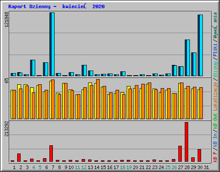Image resolution: width=220 pixels, height=172 pixels.
Task: Select day label 21 on the x-axis
Action: pyautogui.click(x=142, y=167)
